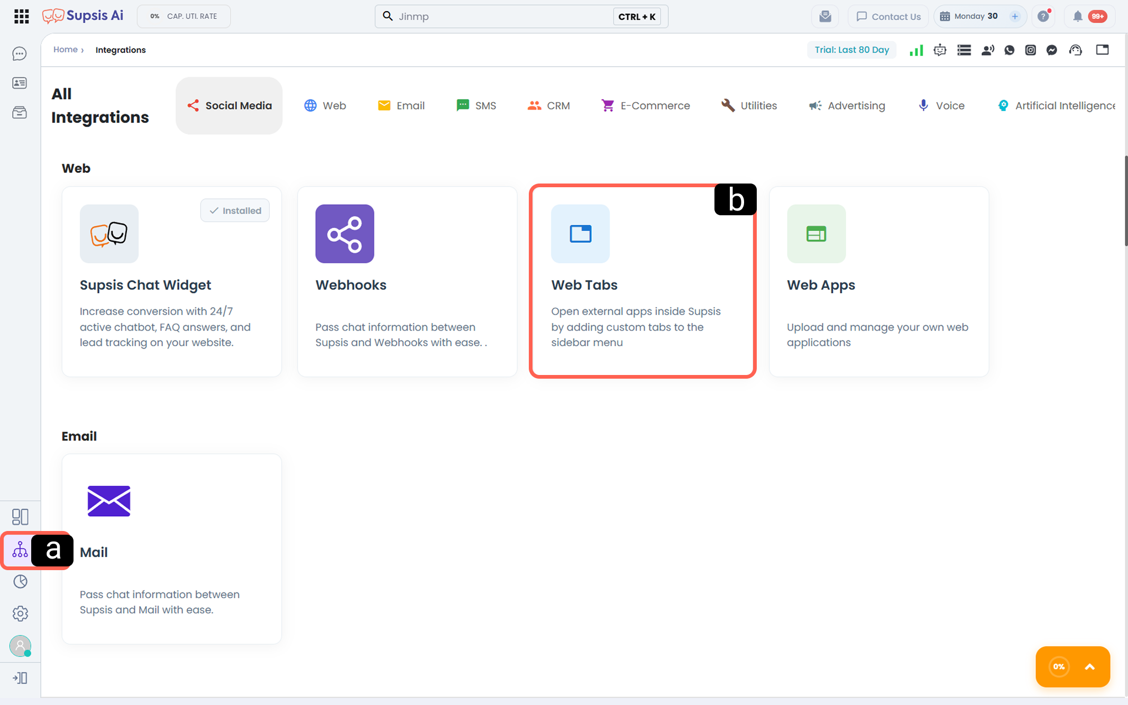Image resolution: width=1128 pixels, height=705 pixels.
Task: Open the inbox tray sidebar icon
Action: [x=20, y=112]
